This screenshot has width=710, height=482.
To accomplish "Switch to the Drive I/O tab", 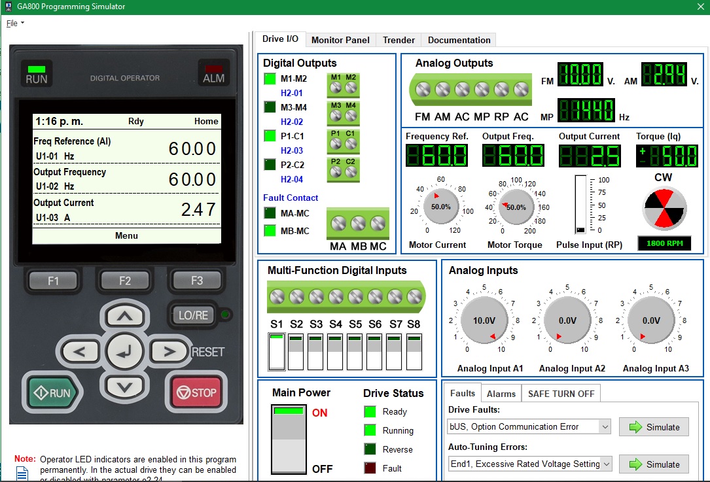I will [280, 39].
